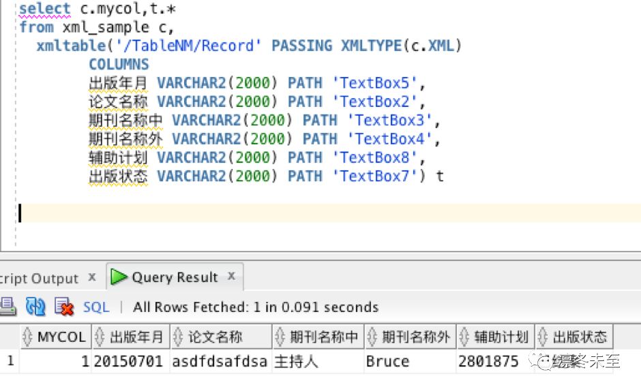Select row number 1 in results grid
The image size is (641, 389).
tap(10, 361)
